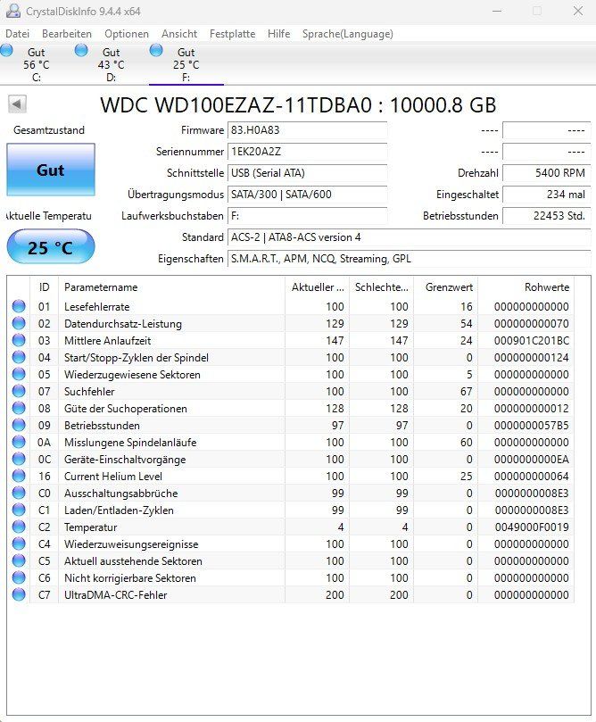Click status orb for Wiederzuweisungsereignisse row

point(19,544)
